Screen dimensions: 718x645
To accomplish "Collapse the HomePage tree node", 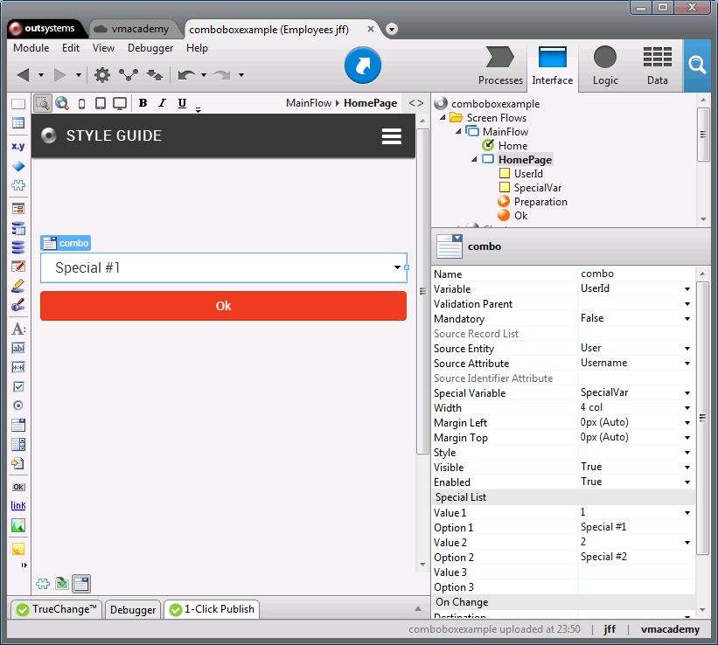I will tap(474, 159).
